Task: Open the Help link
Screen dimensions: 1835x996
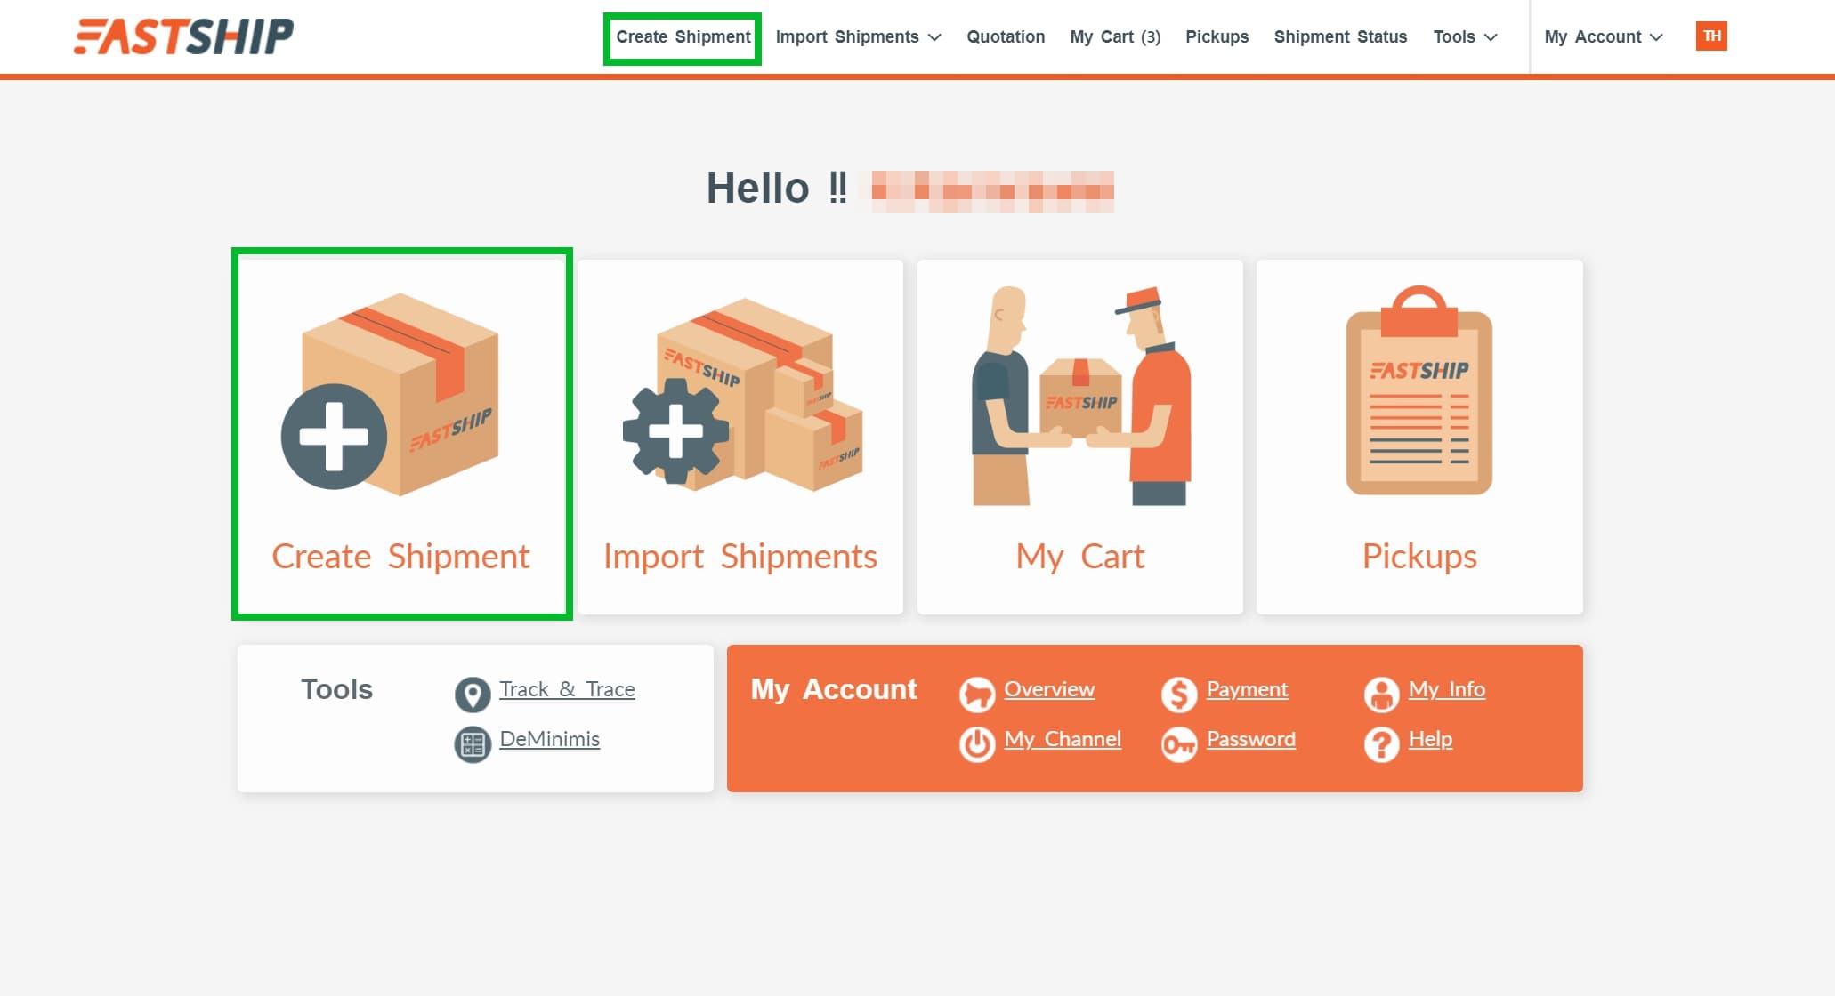Action: tap(1430, 739)
